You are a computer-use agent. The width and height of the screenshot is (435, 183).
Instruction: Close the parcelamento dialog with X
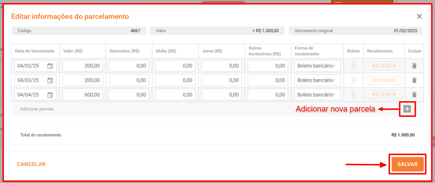(419, 17)
